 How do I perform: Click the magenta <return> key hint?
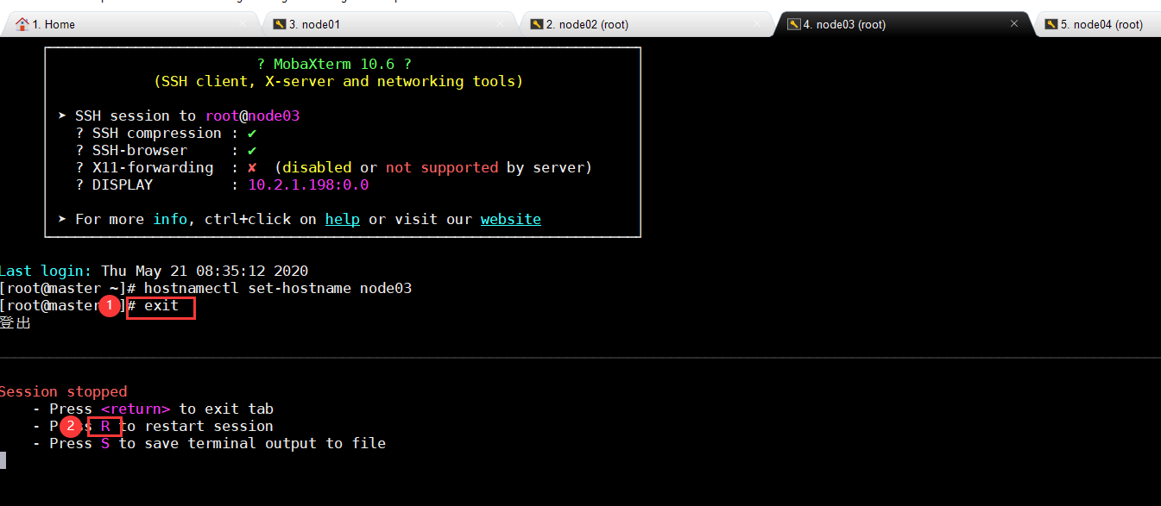coord(136,409)
